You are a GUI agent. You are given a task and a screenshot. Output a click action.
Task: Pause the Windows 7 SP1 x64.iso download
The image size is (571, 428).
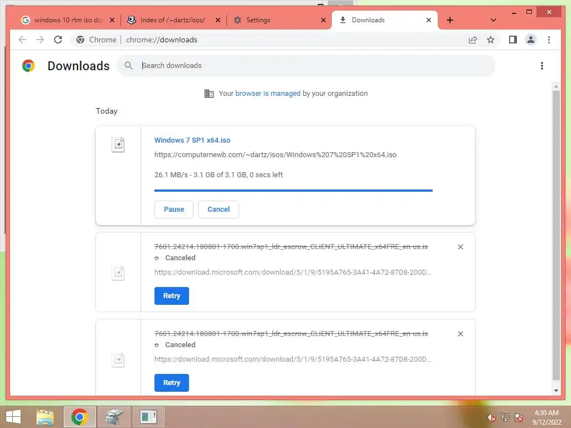174,210
